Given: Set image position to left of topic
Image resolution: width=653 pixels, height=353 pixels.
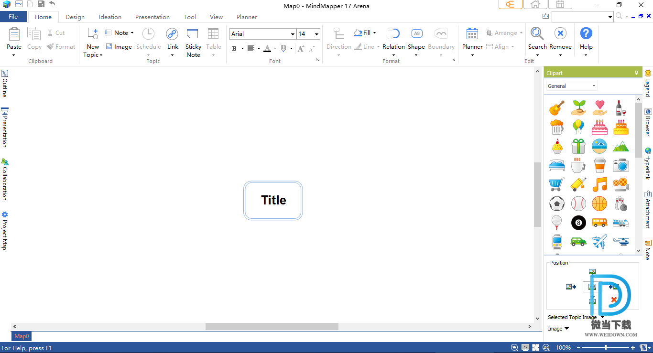Looking at the screenshot, I should pyautogui.click(x=571, y=287).
